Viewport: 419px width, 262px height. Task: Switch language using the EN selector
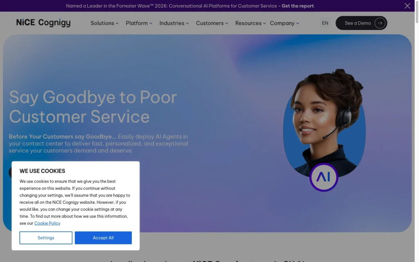pyautogui.click(x=325, y=23)
